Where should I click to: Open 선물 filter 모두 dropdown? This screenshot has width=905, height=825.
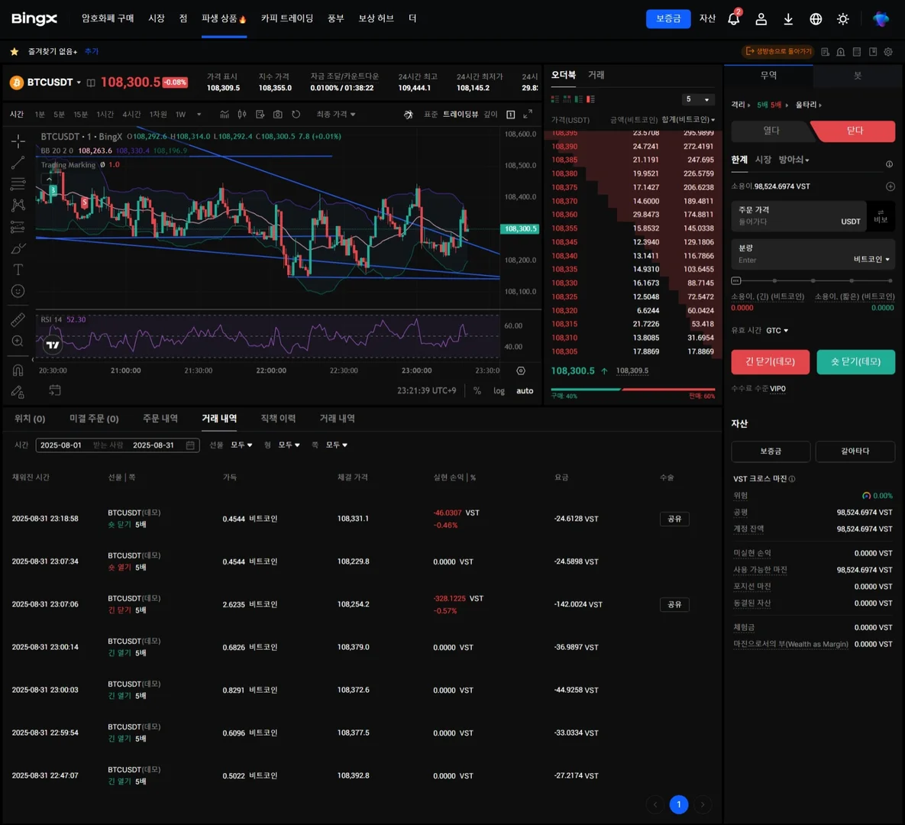pyautogui.click(x=241, y=445)
